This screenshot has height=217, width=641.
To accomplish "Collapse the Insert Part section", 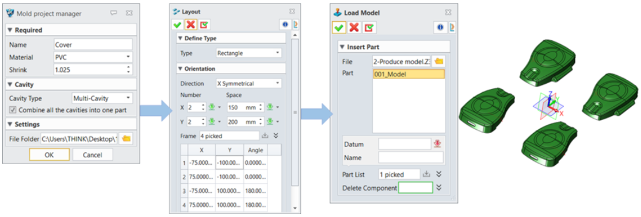I will pos(342,46).
